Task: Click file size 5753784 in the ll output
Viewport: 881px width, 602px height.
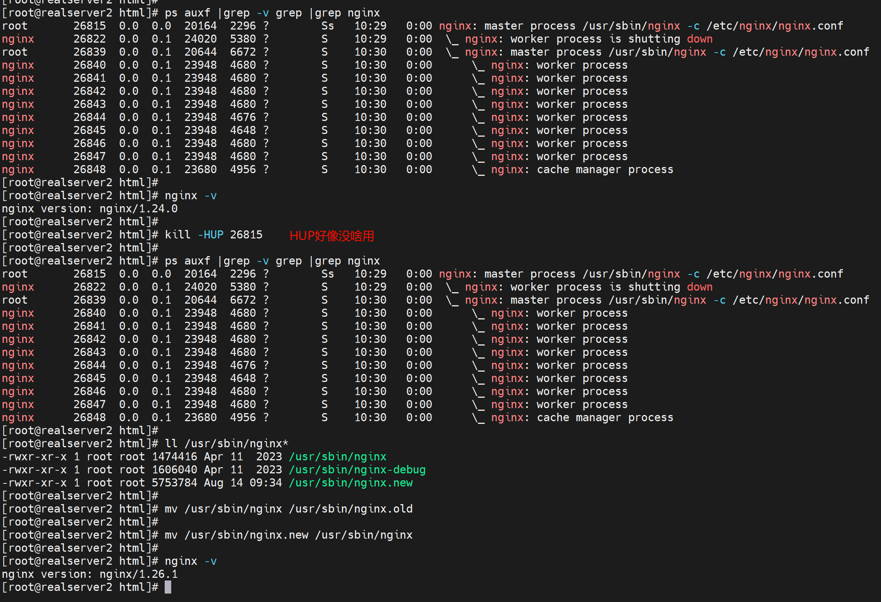Action: coord(174,483)
